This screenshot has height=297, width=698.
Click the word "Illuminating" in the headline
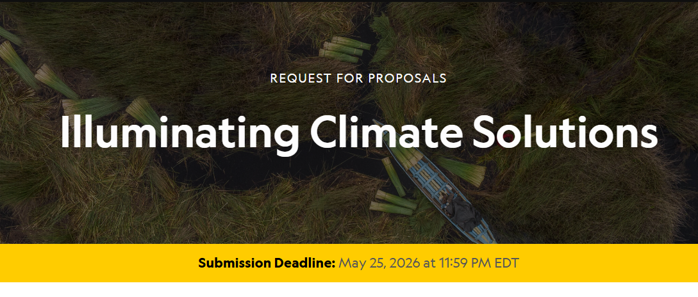[x=179, y=132]
